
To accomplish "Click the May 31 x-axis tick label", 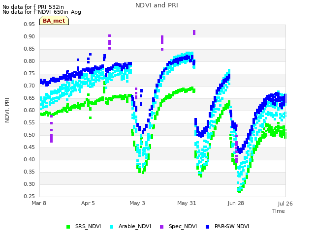I will click(x=187, y=203).
